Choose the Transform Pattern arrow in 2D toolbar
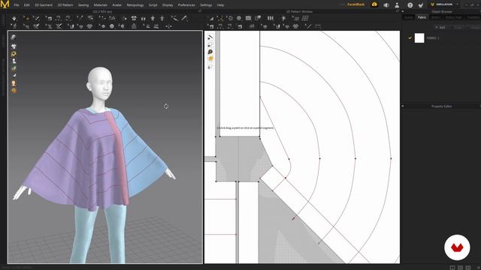Viewport: 481px width, 270px height. pyautogui.click(x=211, y=18)
